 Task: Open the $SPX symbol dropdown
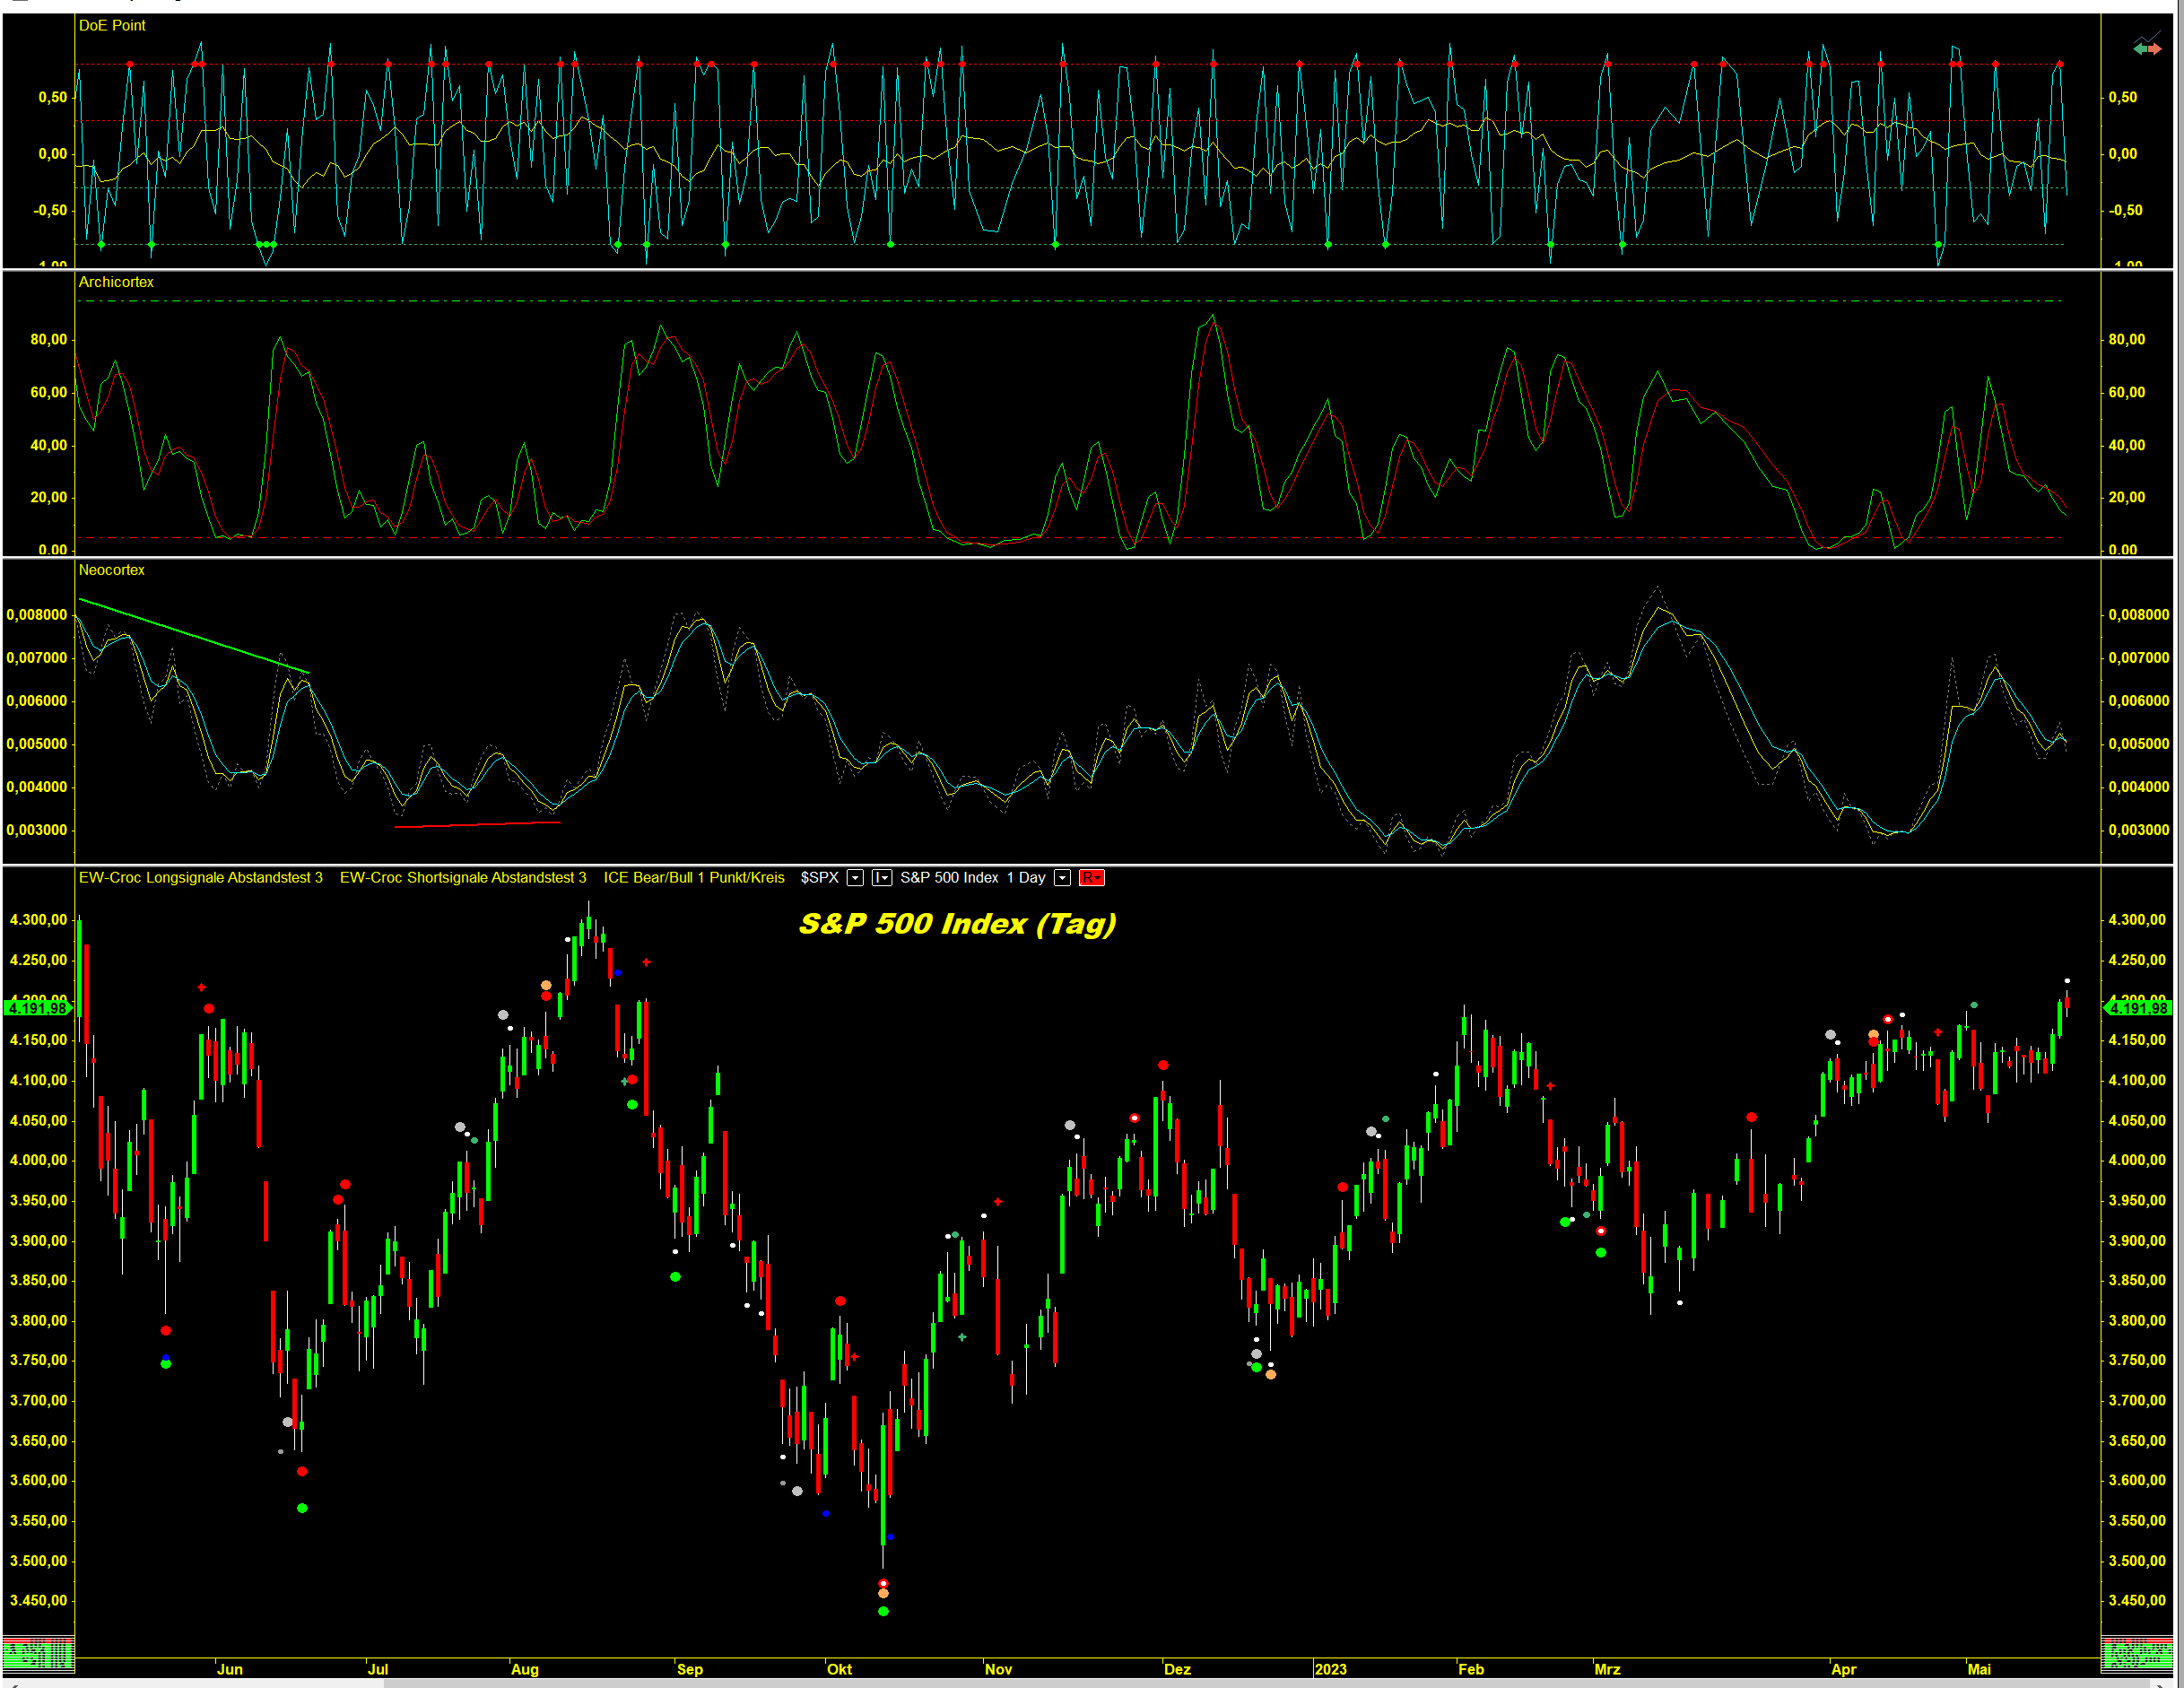[x=855, y=878]
